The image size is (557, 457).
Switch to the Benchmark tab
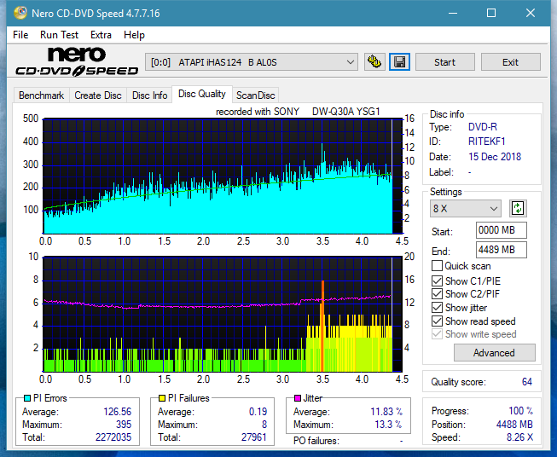tap(42, 95)
